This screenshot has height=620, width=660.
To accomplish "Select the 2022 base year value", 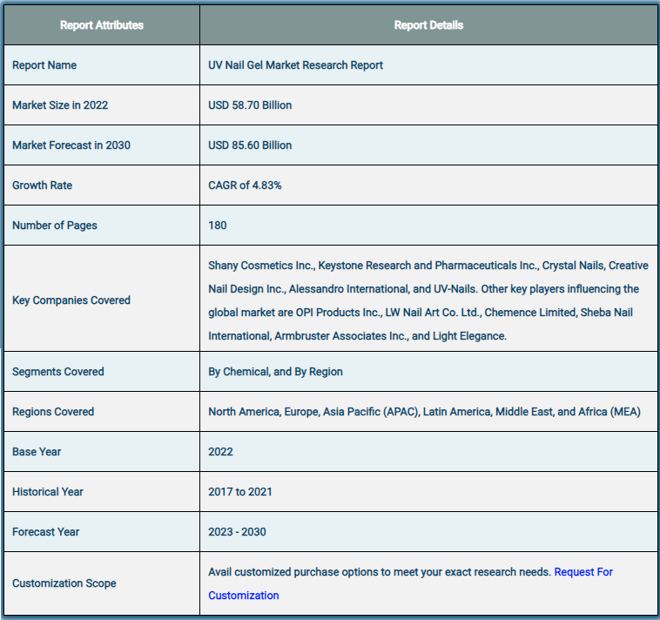I will pos(220,452).
